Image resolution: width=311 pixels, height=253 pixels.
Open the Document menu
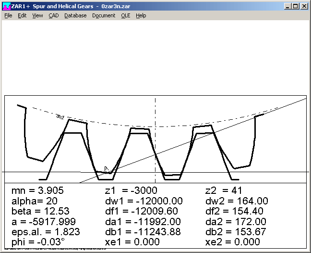click(x=104, y=15)
